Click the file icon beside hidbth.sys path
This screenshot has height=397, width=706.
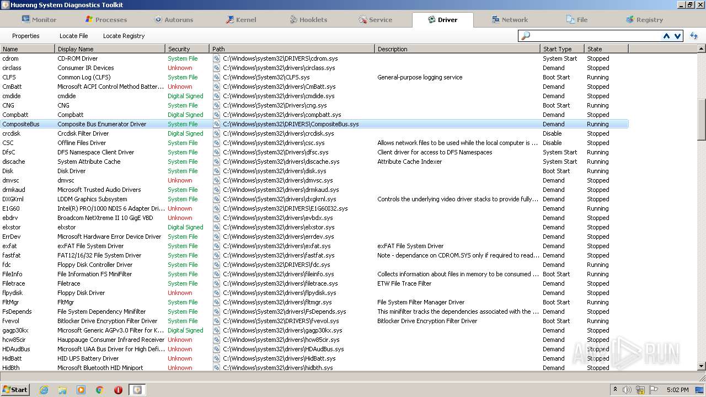click(216, 368)
